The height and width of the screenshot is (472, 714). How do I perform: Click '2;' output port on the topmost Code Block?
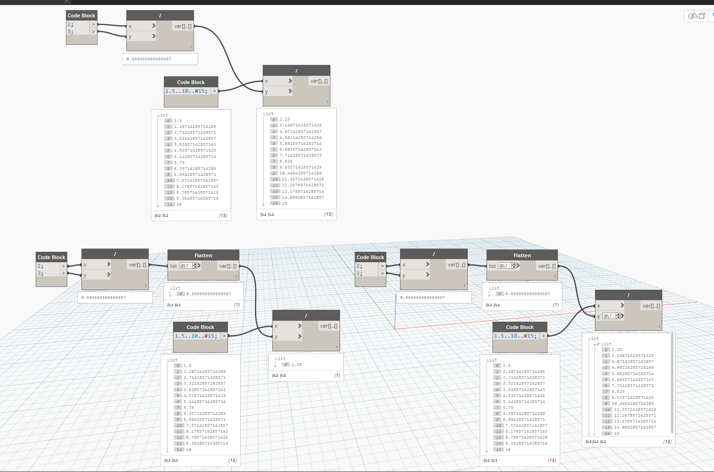coord(93,24)
